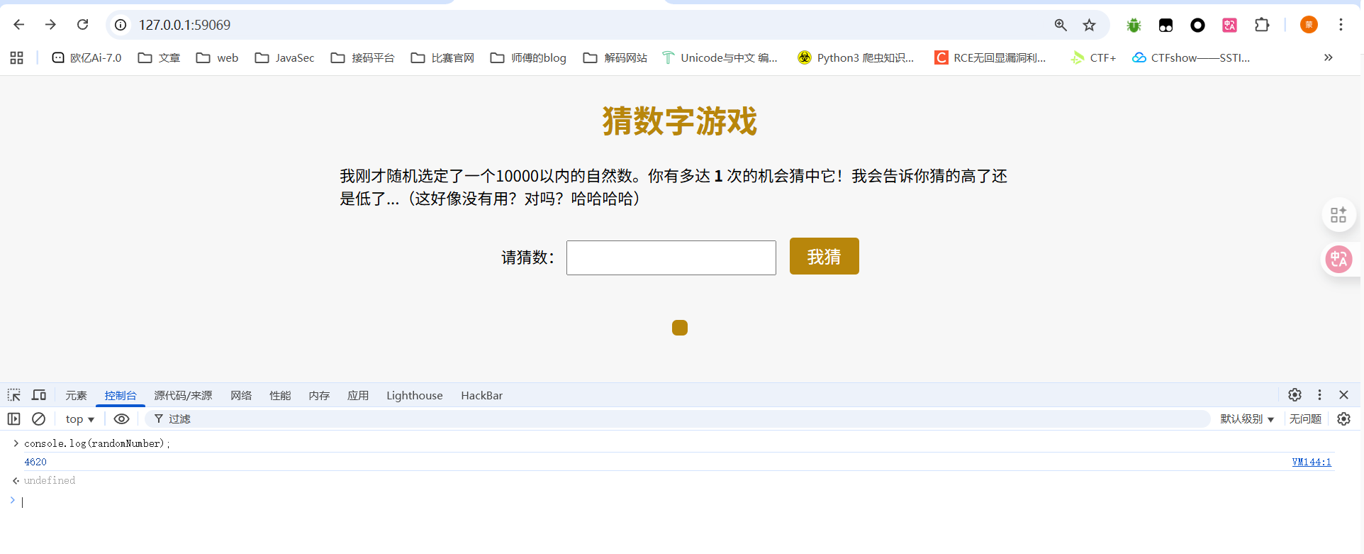Bookmark this page with the star icon

pos(1089,25)
